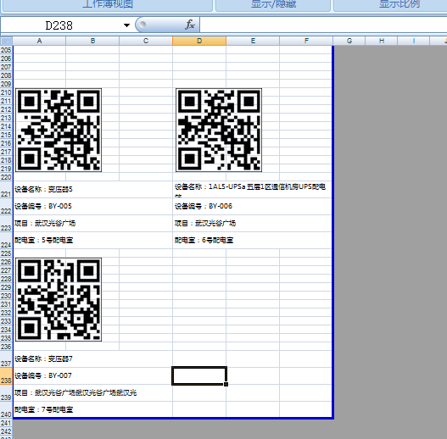This screenshot has height=439, width=447.
Task: Select column H header
Action: (x=382, y=41)
